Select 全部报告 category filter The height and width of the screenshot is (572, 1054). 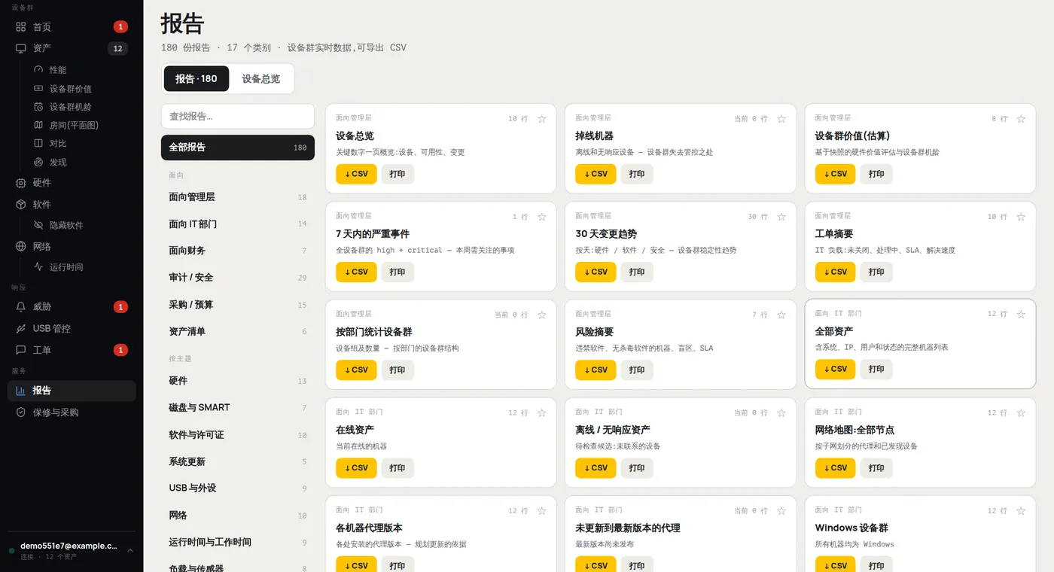pyautogui.click(x=238, y=148)
